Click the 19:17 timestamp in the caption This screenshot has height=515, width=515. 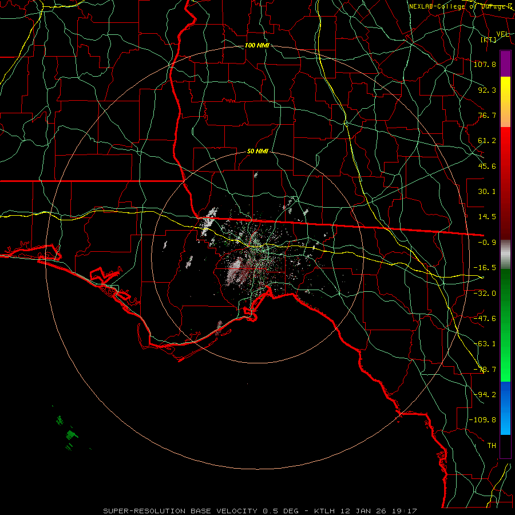pyautogui.click(x=403, y=511)
